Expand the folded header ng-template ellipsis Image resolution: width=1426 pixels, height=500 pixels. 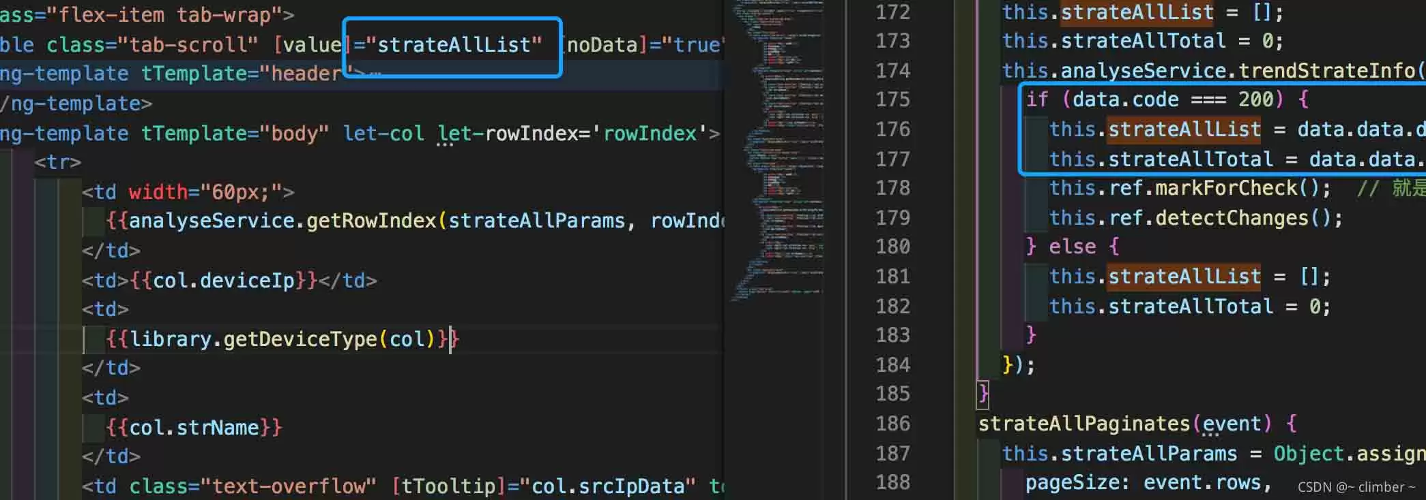(x=374, y=74)
